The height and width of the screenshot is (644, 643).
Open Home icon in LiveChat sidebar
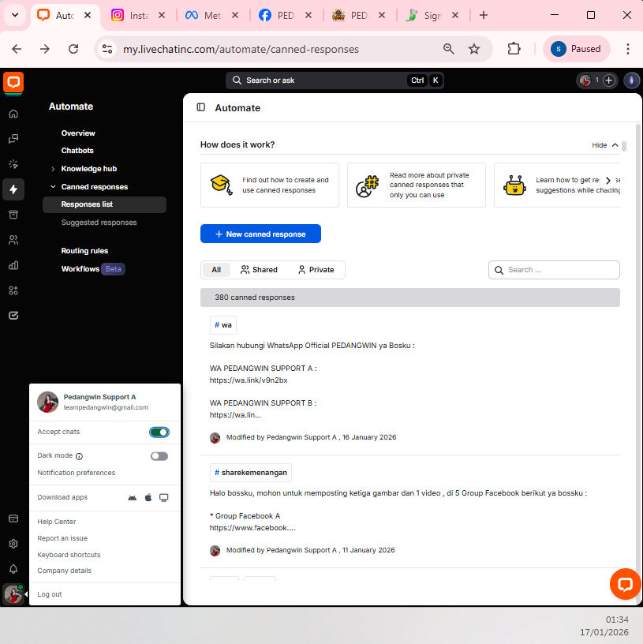(x=13, y=114)
